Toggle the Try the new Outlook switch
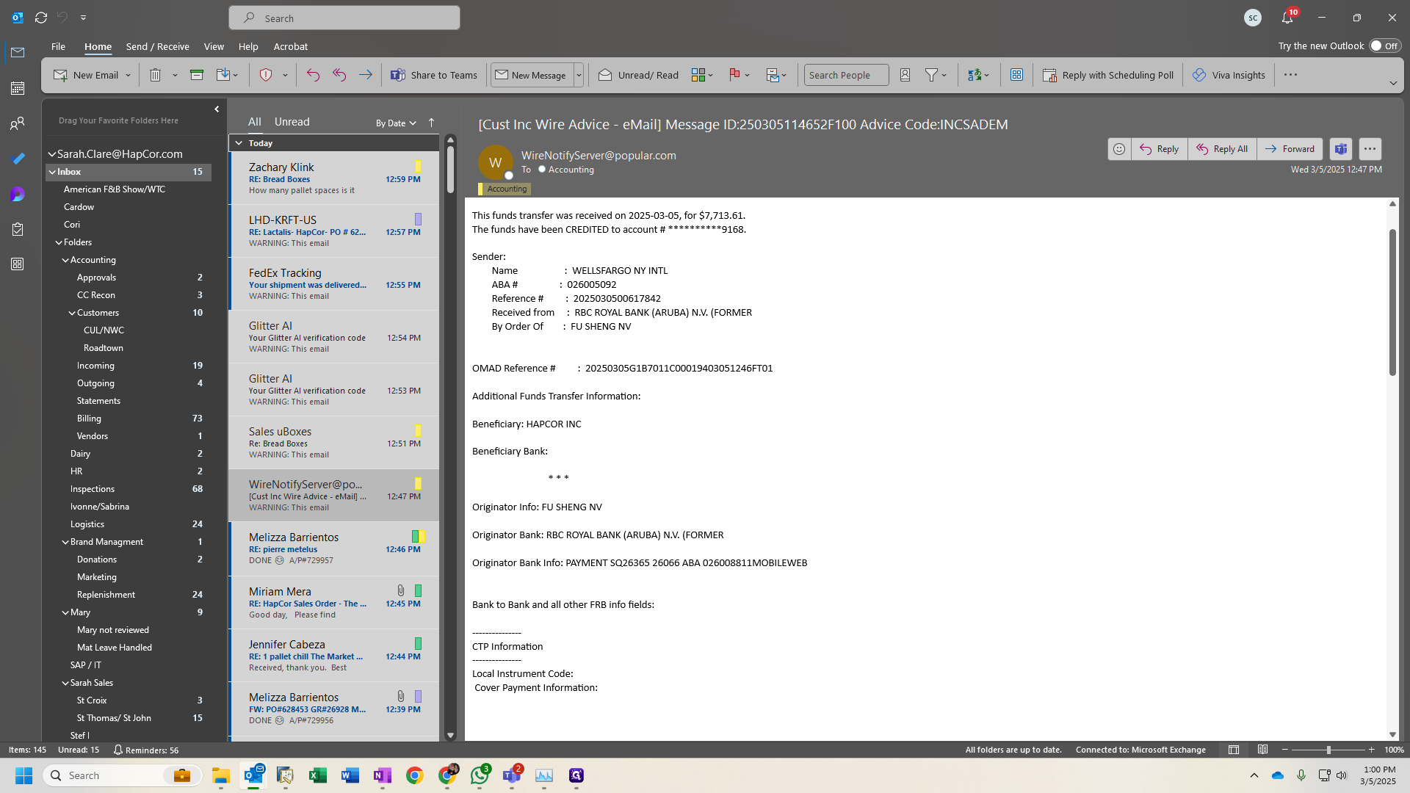This screenshot has width=1410, height=793. [1384, 46]
